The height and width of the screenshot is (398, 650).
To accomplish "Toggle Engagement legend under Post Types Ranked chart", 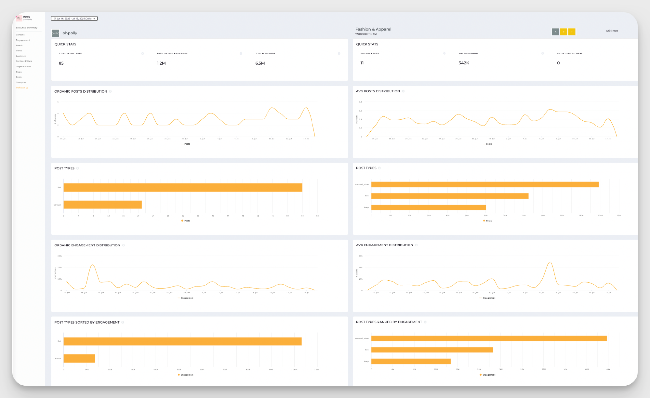I will tap(487, 375).
